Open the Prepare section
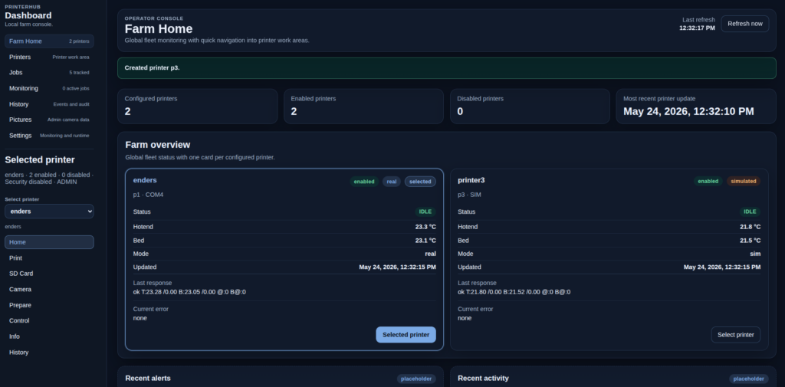The width and height of the screenshot is (785, 387). (49, 305)
